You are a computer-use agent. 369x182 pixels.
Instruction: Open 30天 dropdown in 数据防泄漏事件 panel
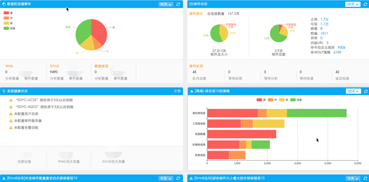pyautogui.click(x=166, y=4)
